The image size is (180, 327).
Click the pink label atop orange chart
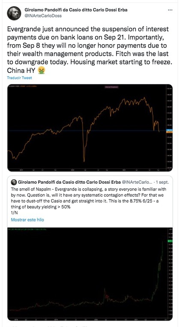[111, 87]
